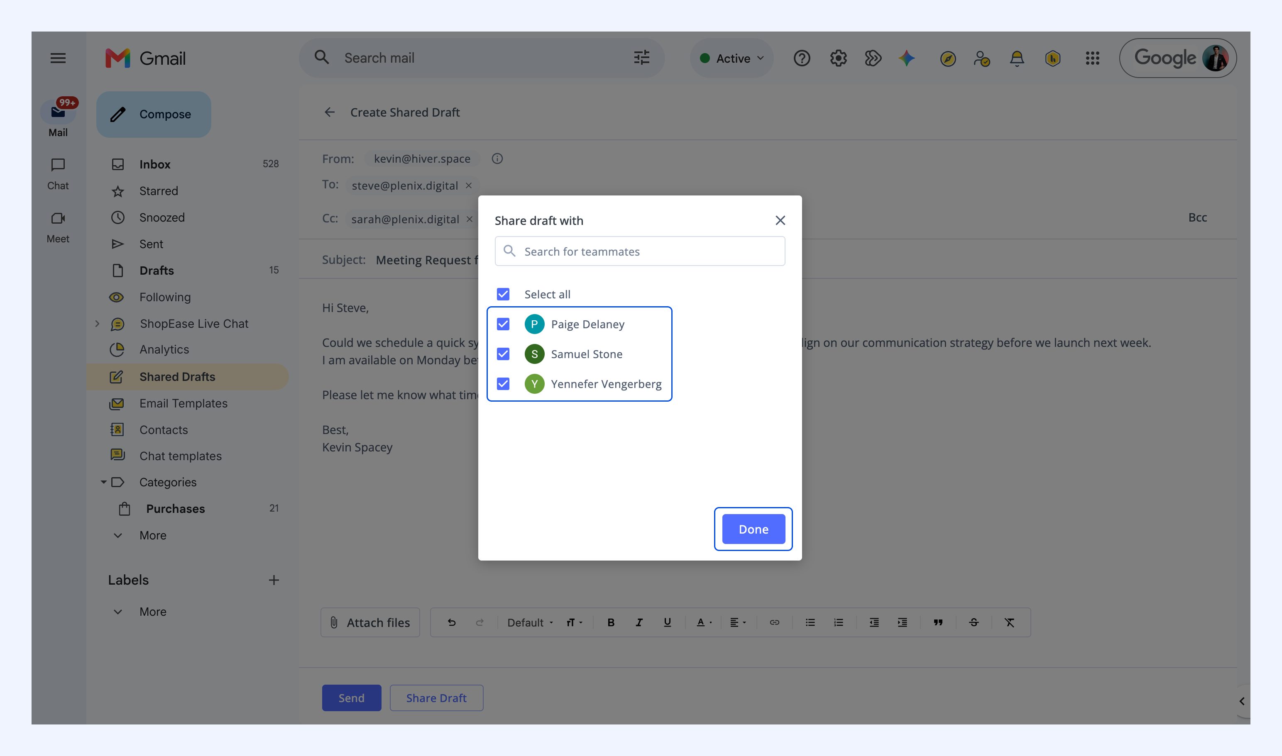Increase indent
This screenshot has height=756, width=1282.
[902, 622]
